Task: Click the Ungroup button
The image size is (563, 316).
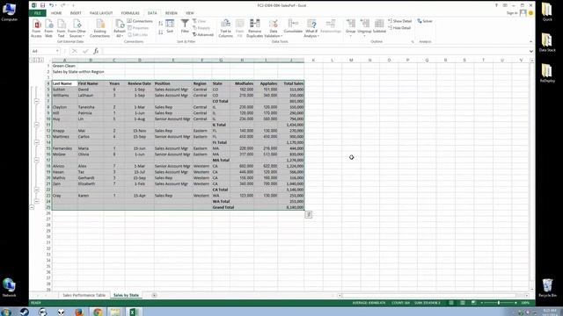Action: (x=364, y=27)
